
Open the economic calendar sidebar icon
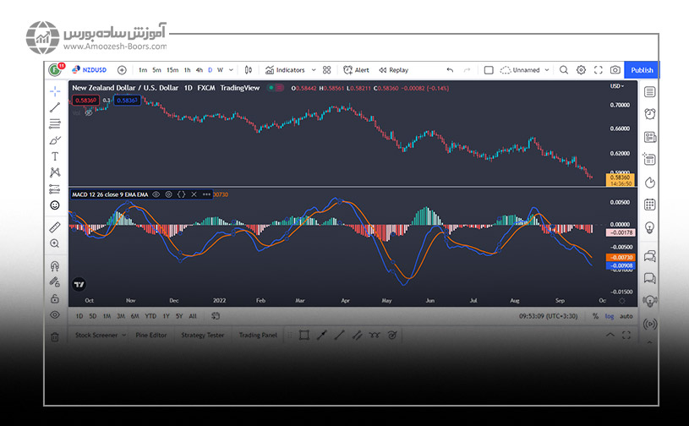[x=649, y=205]
